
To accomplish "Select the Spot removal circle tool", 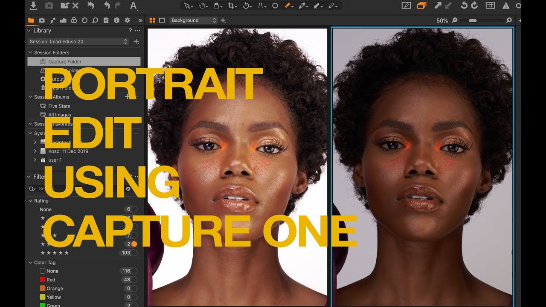I will (275, 6).
